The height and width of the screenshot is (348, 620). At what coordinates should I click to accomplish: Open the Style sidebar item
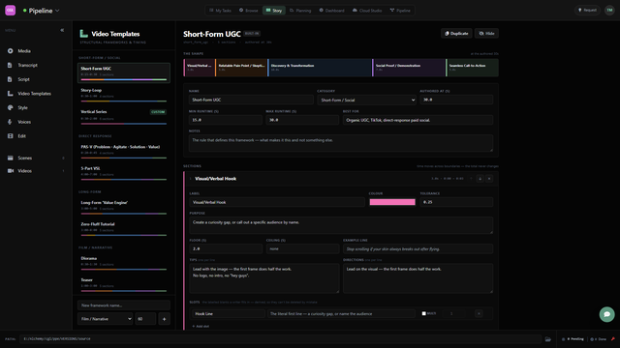[22, 107]
